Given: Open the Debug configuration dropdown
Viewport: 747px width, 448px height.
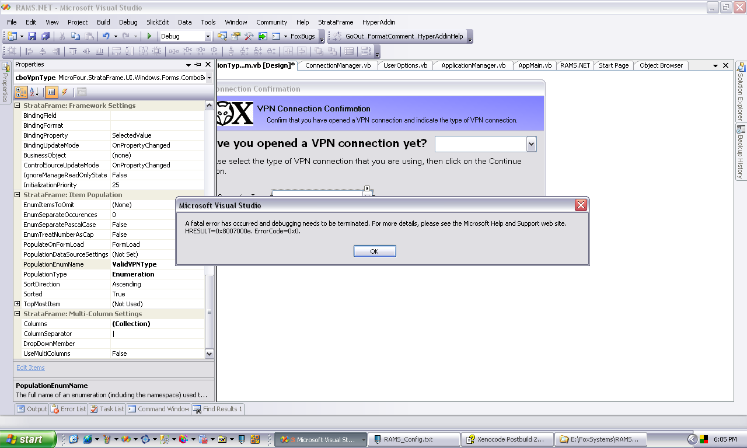Looking at the screenshot, I should click(207, 36).
